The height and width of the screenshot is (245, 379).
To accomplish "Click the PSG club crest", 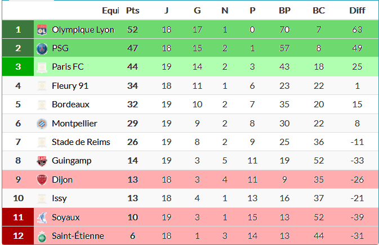I will tap(42, 48).
